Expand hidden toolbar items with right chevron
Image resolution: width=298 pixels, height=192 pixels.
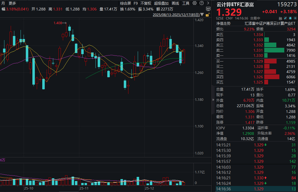coord(208,3)
